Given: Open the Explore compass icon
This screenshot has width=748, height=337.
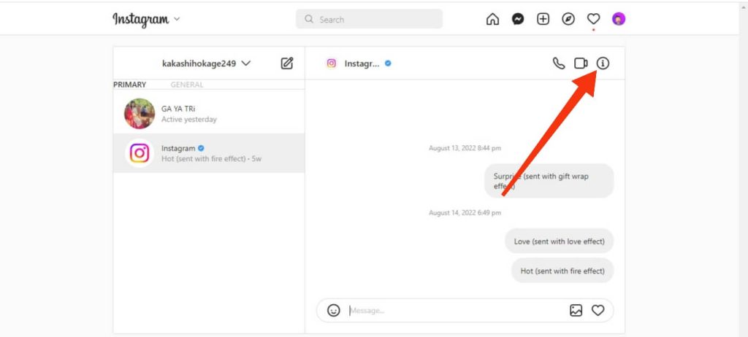Looking at the screenshot, I should (x=568, y=19).
